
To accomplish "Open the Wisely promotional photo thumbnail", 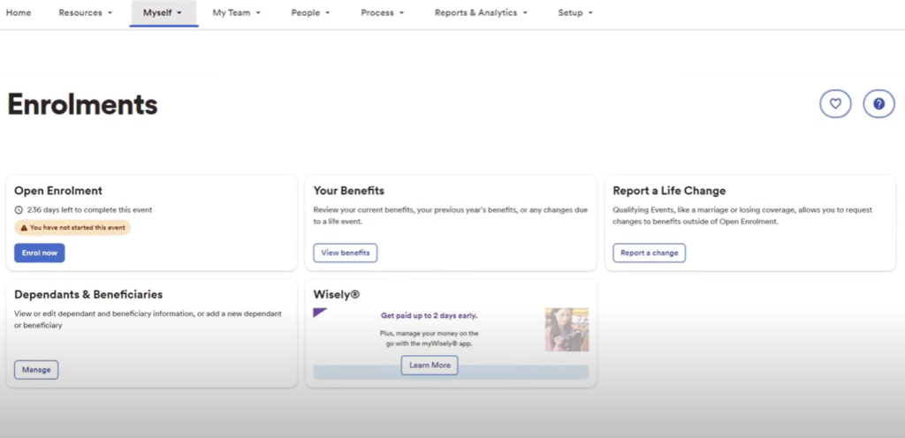I will click(567, 329).
